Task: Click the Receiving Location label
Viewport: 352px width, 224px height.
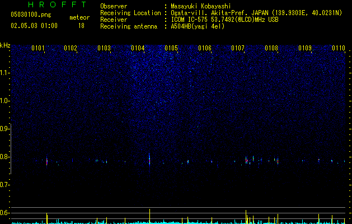Action: [130, 13]
